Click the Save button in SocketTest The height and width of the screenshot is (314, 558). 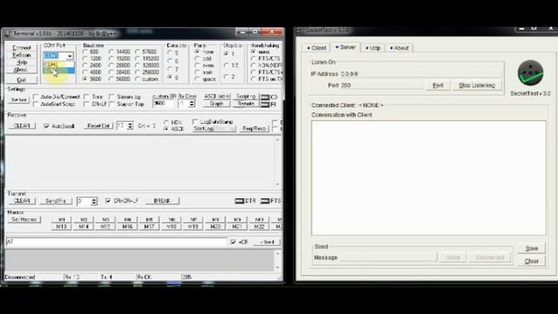coord(532,249)
